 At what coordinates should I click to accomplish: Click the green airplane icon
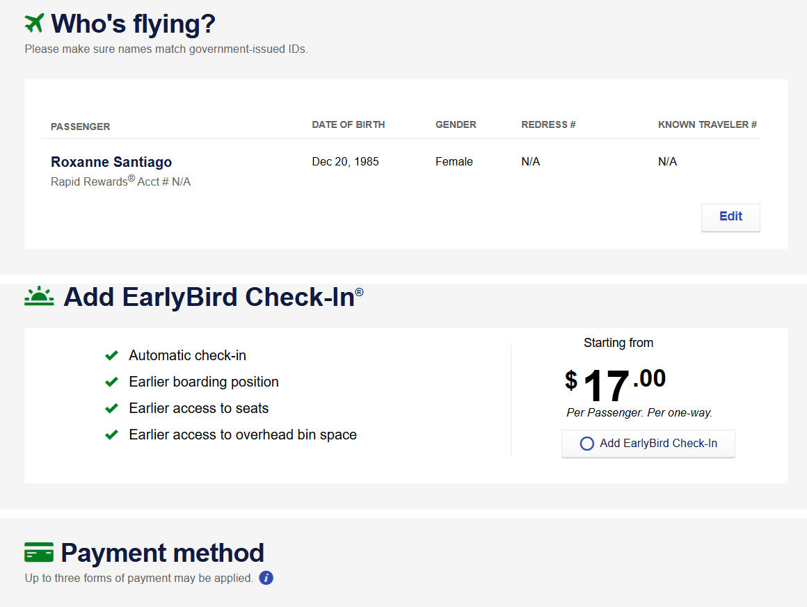[34, 23]
